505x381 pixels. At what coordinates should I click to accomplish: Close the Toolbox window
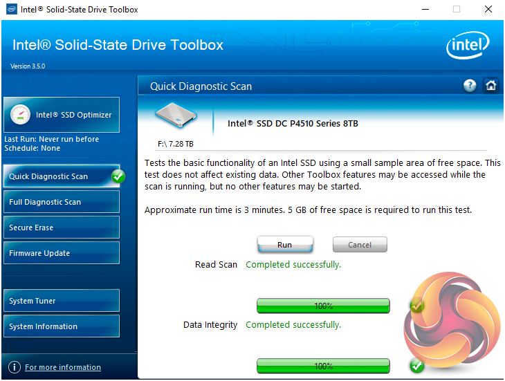[488, 9]
